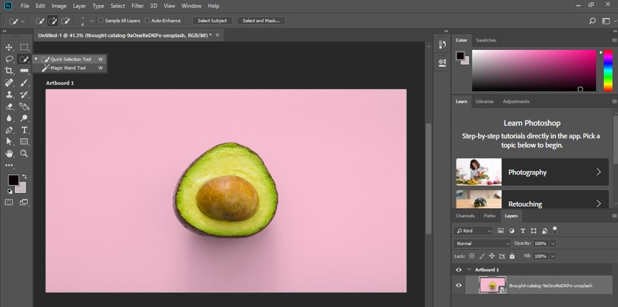The height and width of the screenshot is (307, 618).
Task: Select the Horizontal Type tool
Action: point(24,130)
